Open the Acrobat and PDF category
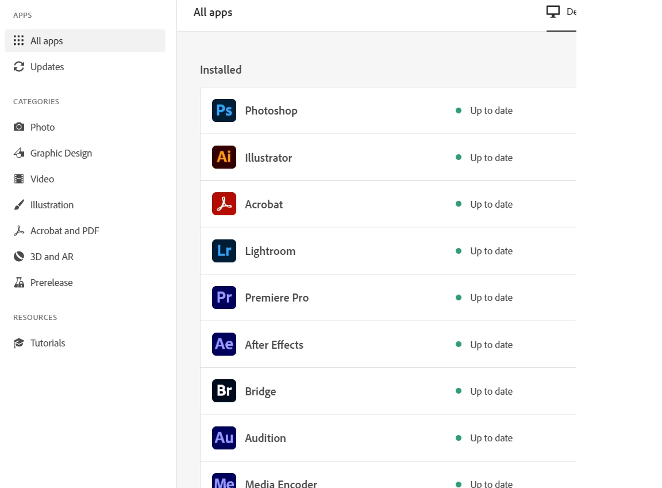Image resolution: width=662 pixels, height=488 pixels. (85, 230)
